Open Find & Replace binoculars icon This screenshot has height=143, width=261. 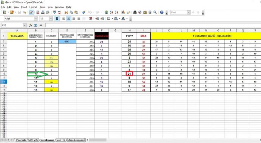coord(135,12)
